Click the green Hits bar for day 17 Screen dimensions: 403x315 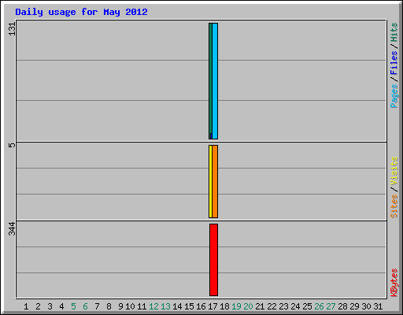[x=210, y=81]
